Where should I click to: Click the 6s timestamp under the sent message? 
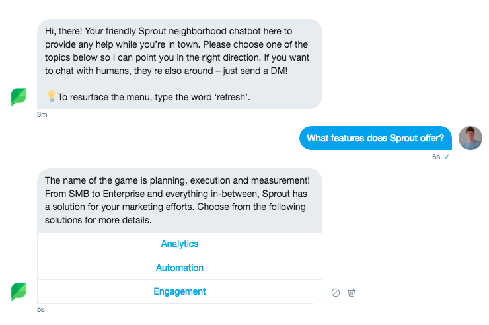pyautogui.click(x=436, y=157)
